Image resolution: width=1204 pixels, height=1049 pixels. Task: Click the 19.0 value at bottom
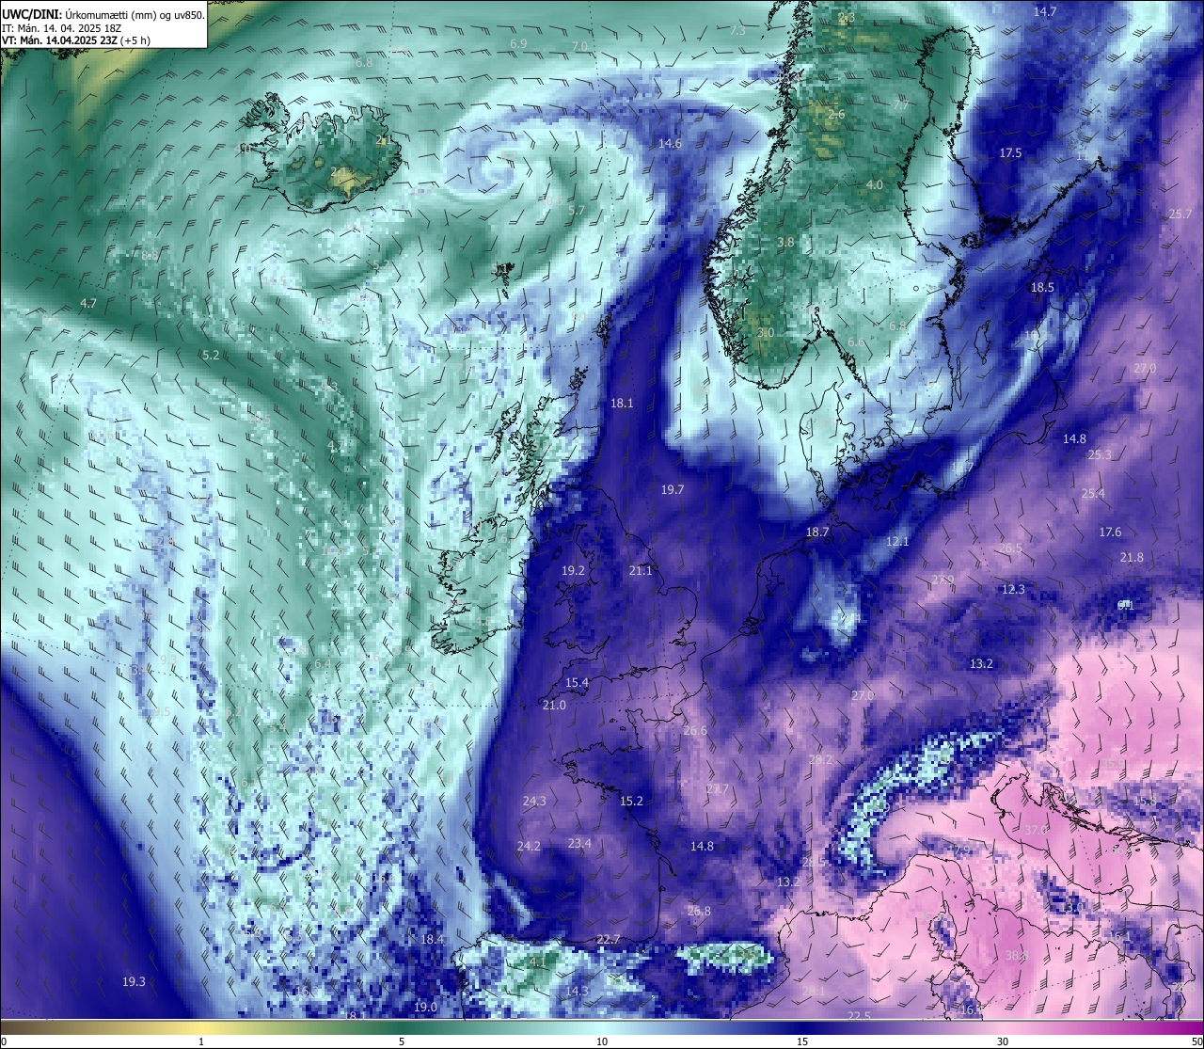click(425, 1008)
